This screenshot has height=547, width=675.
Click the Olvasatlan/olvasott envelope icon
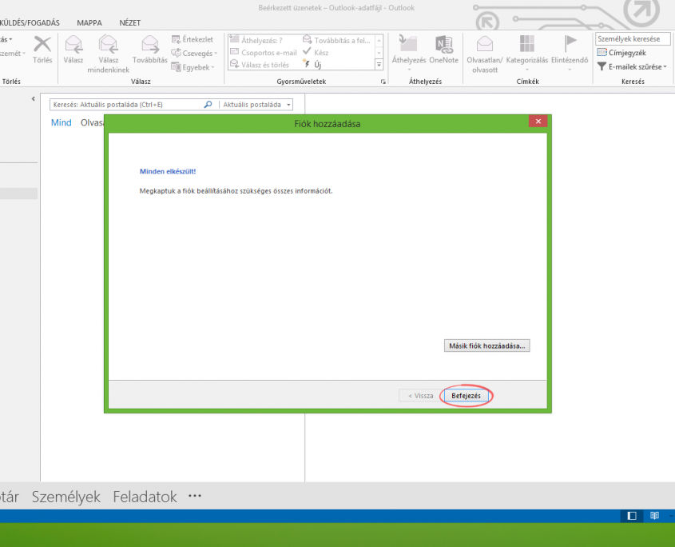point(485,45)
